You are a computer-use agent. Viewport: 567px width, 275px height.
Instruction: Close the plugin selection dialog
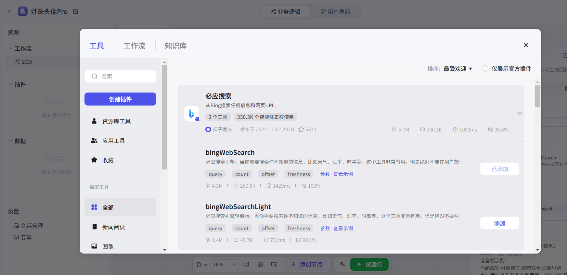526,45
